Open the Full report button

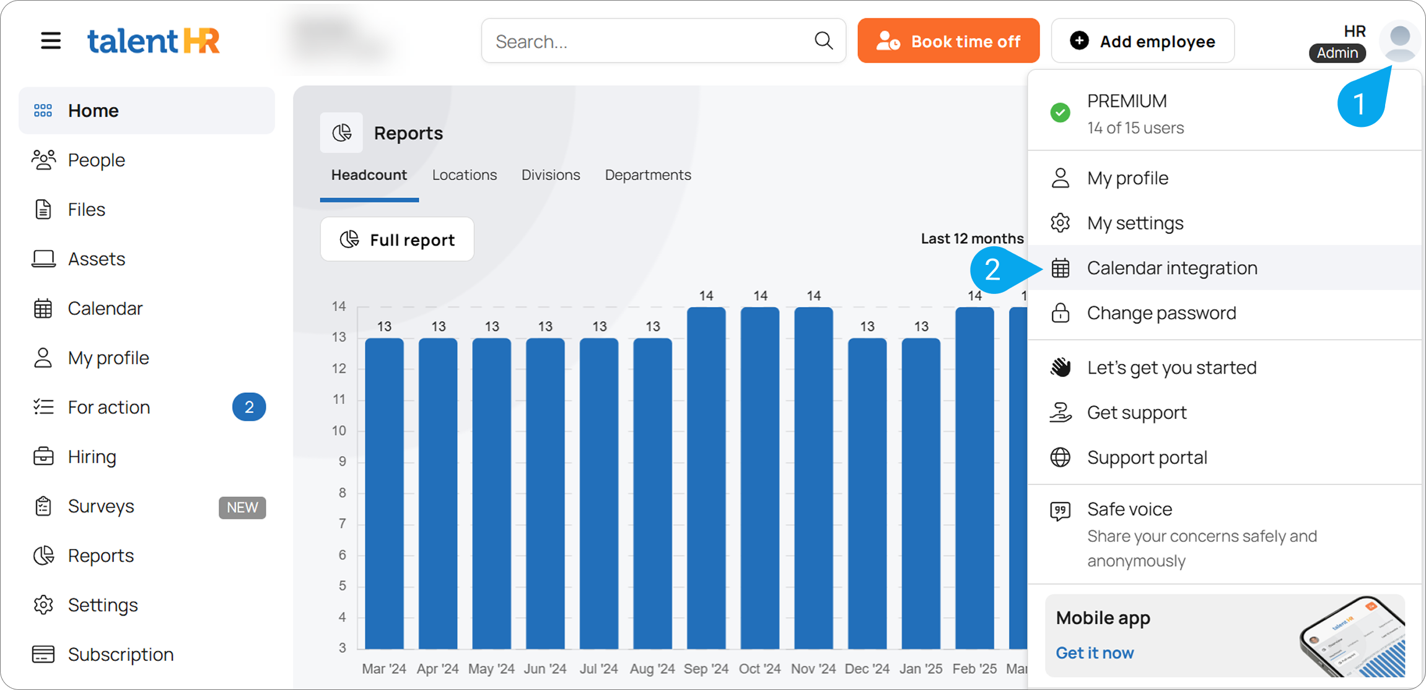click(x=397, y=239)
